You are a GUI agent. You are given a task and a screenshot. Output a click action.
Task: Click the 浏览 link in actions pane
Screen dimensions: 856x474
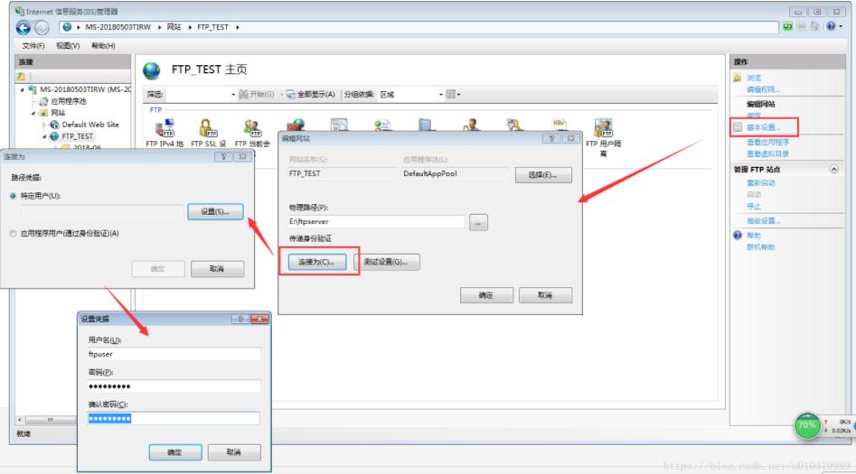pyautogui.click(x=754, y=78)
